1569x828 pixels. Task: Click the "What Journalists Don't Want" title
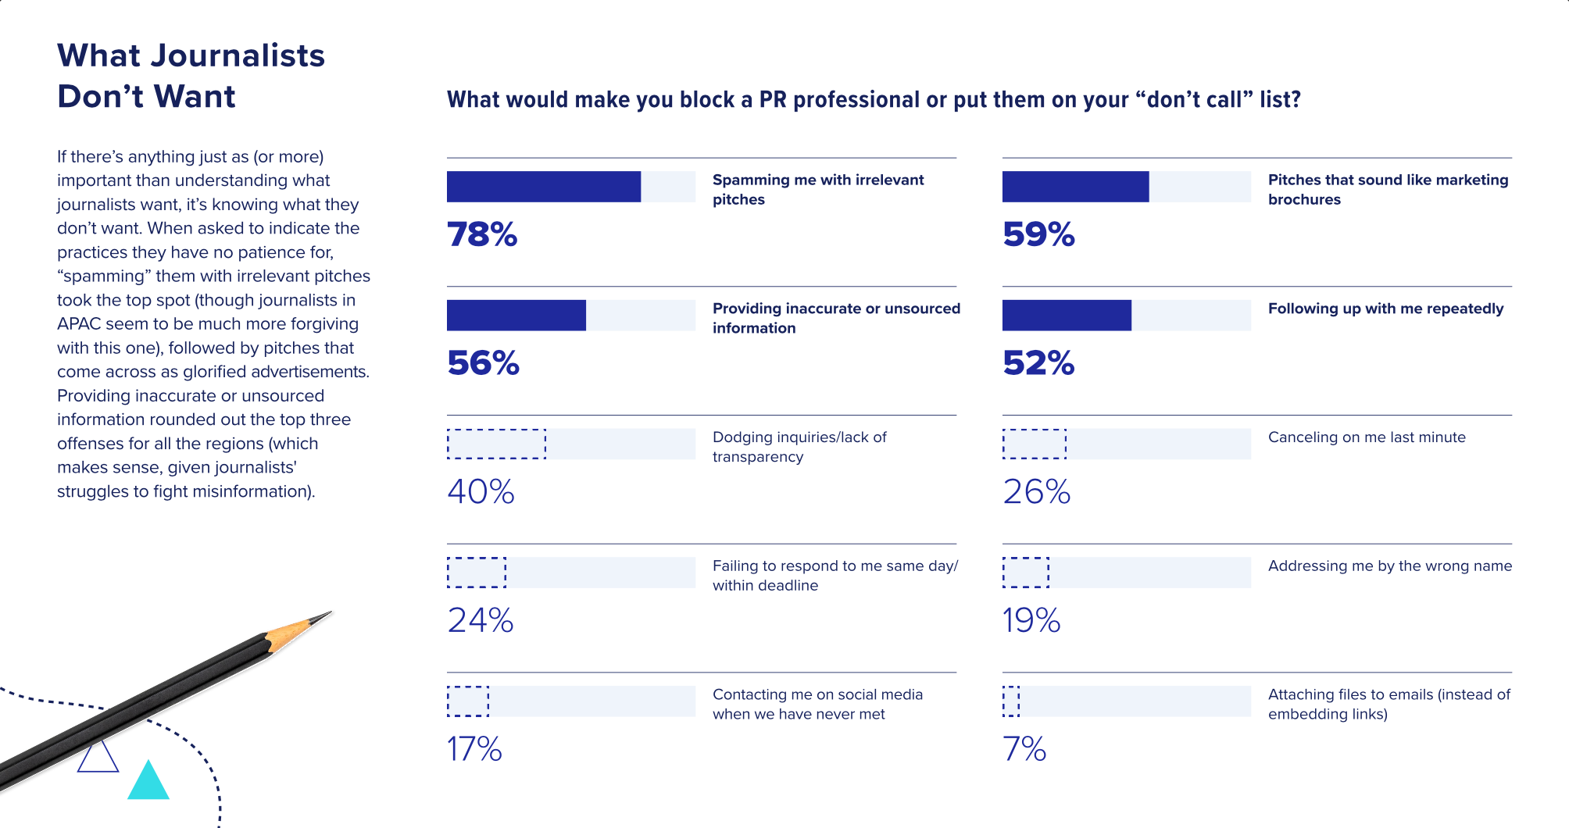pos(191,76)
